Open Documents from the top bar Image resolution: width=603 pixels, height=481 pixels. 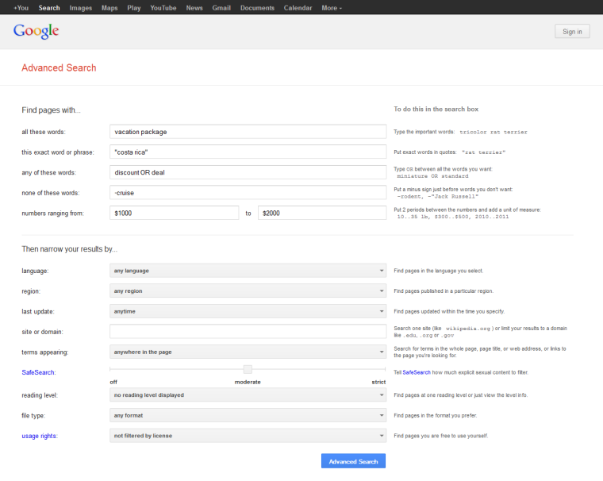[257, 8]
